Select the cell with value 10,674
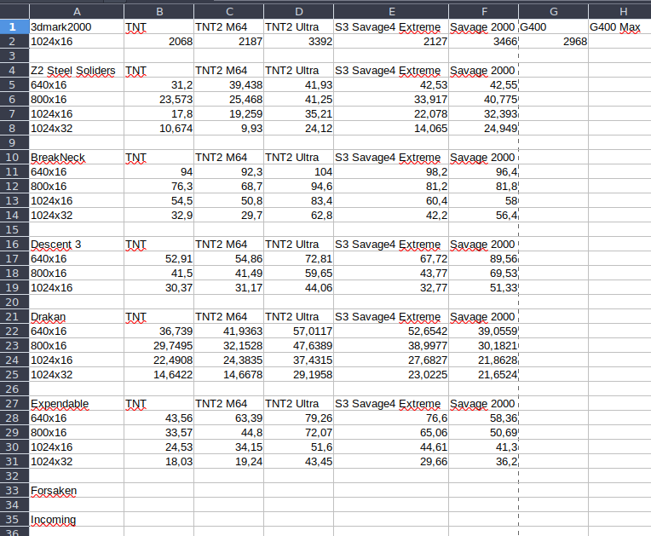The image size is (651, 536). coord(159,129)
